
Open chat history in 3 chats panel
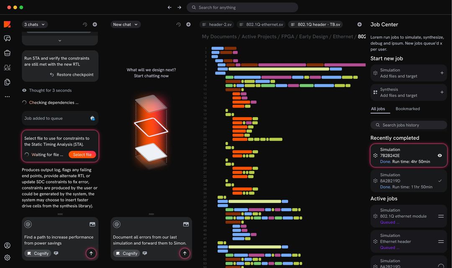(x=85, y=25)
